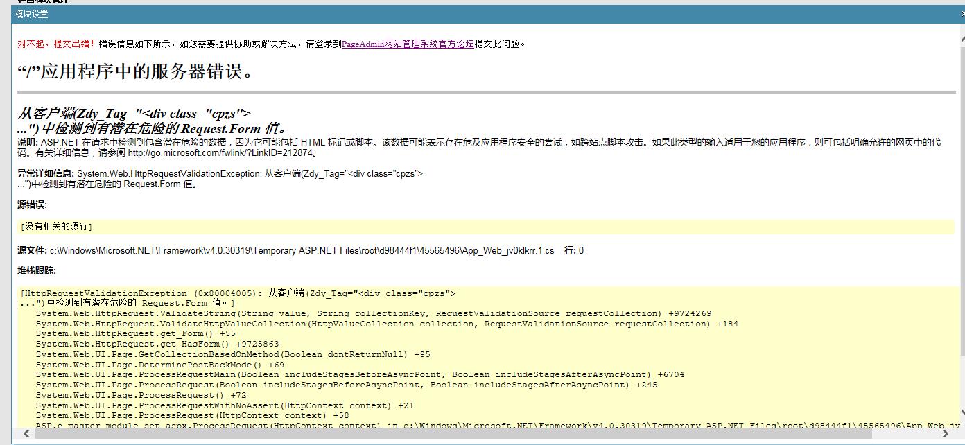This screenshot has height=445, width=965.
Task: Click the HttpRequestValidationException stack trace line
Action: point(238,293)
